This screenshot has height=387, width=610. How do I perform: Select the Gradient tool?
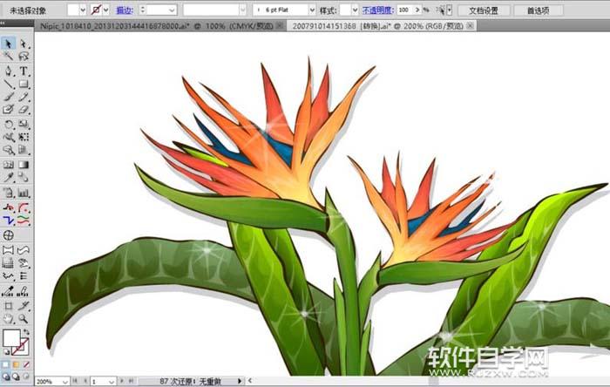pos(24,165)
